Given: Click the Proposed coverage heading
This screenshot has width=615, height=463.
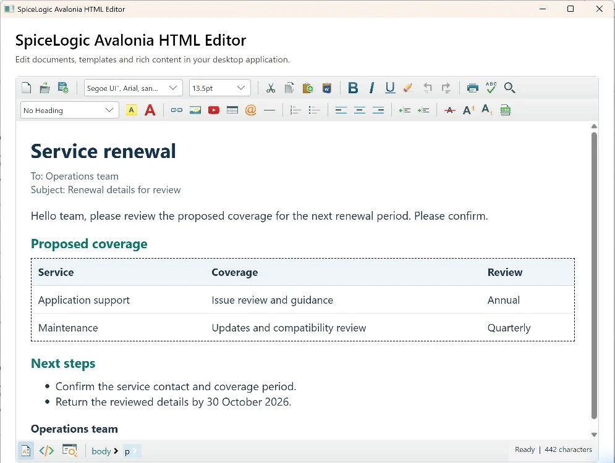Looking at the screenshot, I should [x=89, y=244].
